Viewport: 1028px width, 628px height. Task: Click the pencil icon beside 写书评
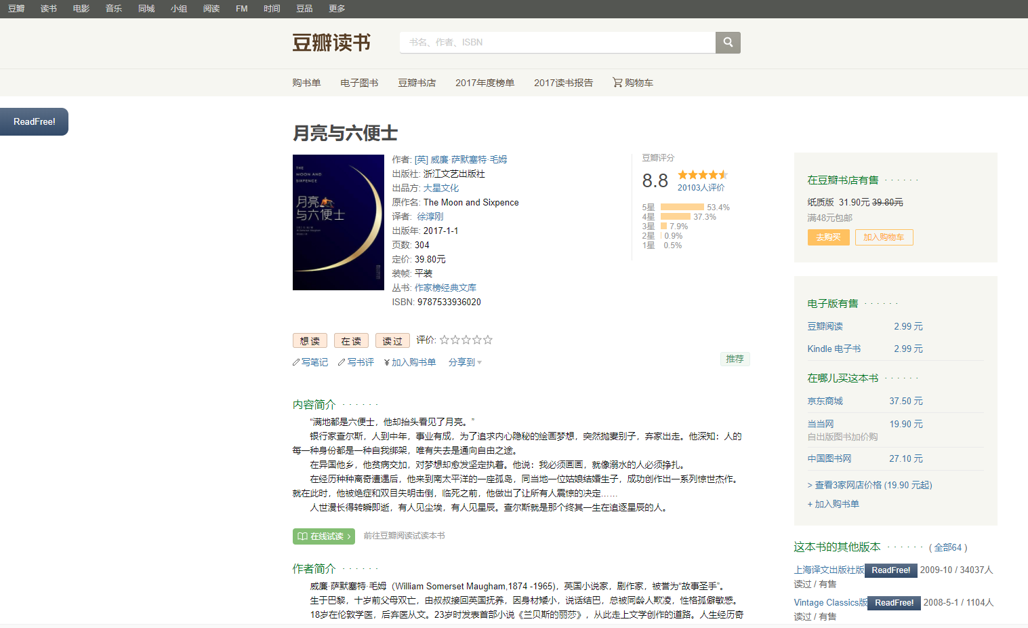tap(342, 362)
